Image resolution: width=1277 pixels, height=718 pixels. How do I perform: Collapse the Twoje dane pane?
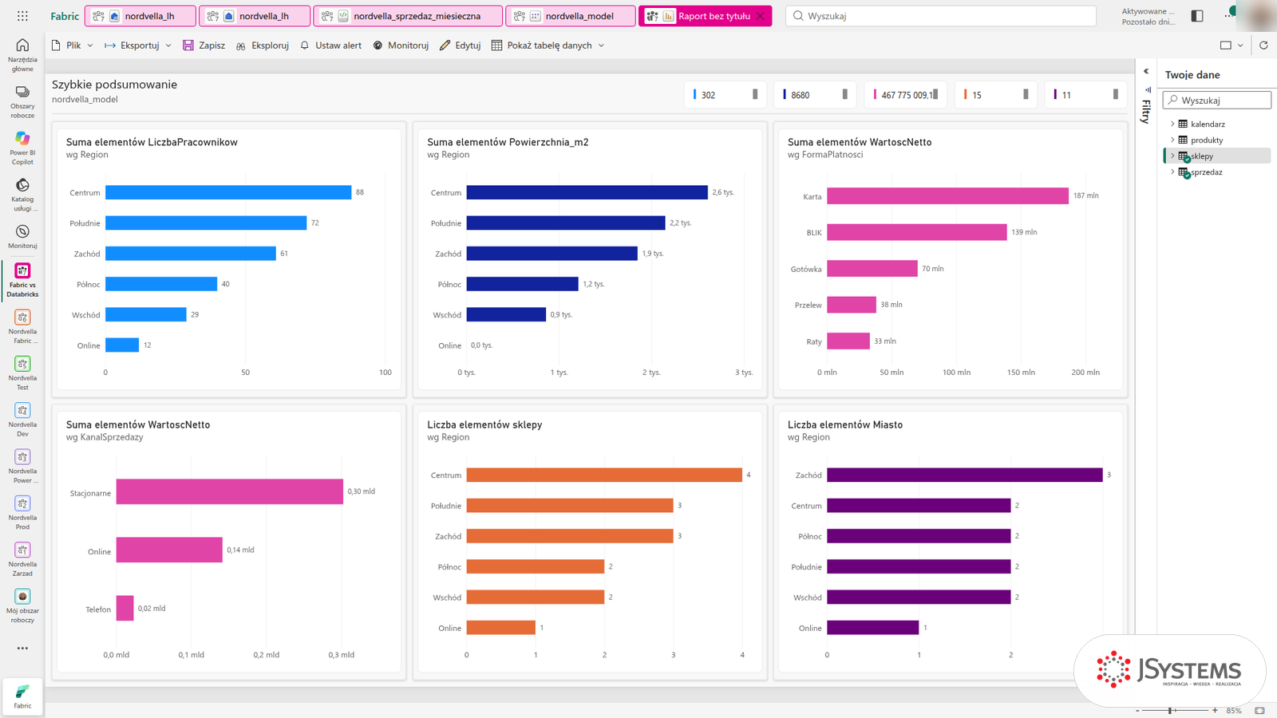click(1146, 71)
